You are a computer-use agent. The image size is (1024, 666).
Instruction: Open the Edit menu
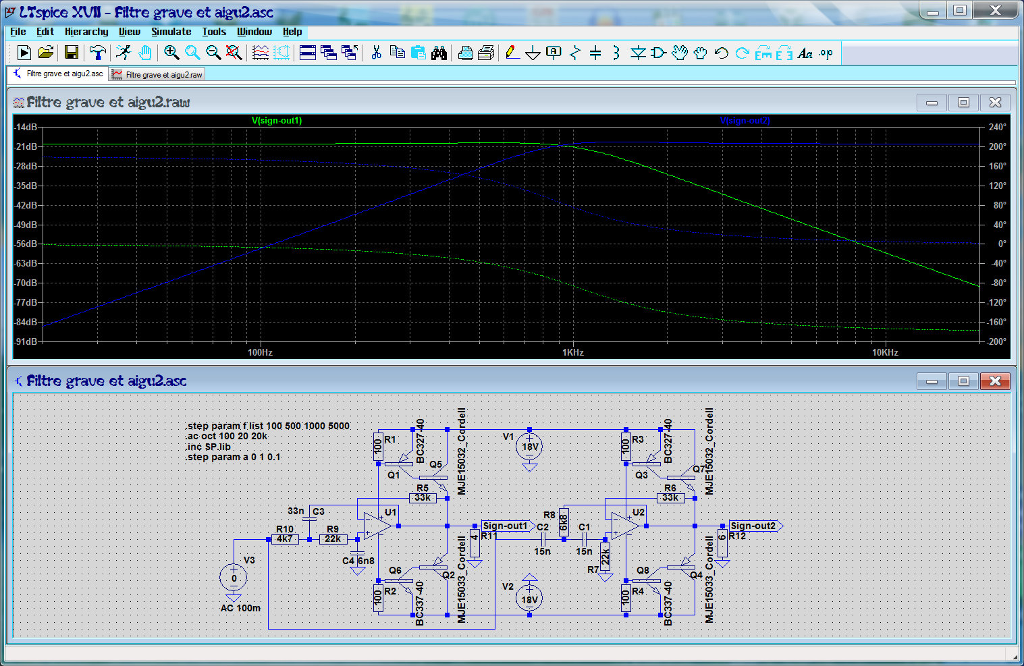[45, 32]
